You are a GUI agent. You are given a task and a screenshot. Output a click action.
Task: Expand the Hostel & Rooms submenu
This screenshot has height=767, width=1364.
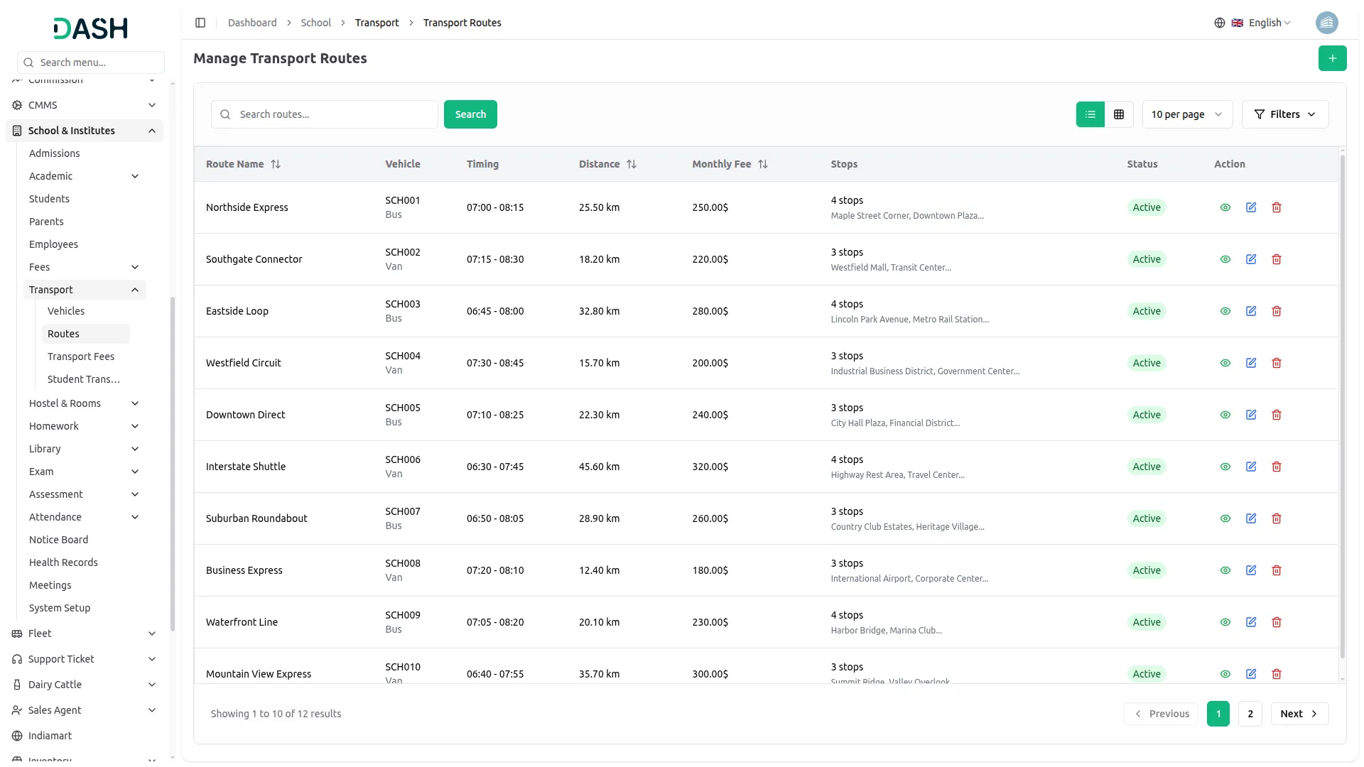tap(84, 403)
